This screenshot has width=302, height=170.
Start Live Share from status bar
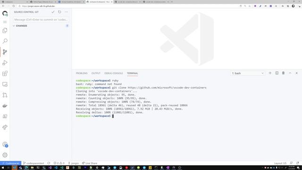(90, 163)
